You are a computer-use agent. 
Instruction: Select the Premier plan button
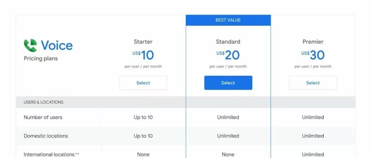pos(313,83)
